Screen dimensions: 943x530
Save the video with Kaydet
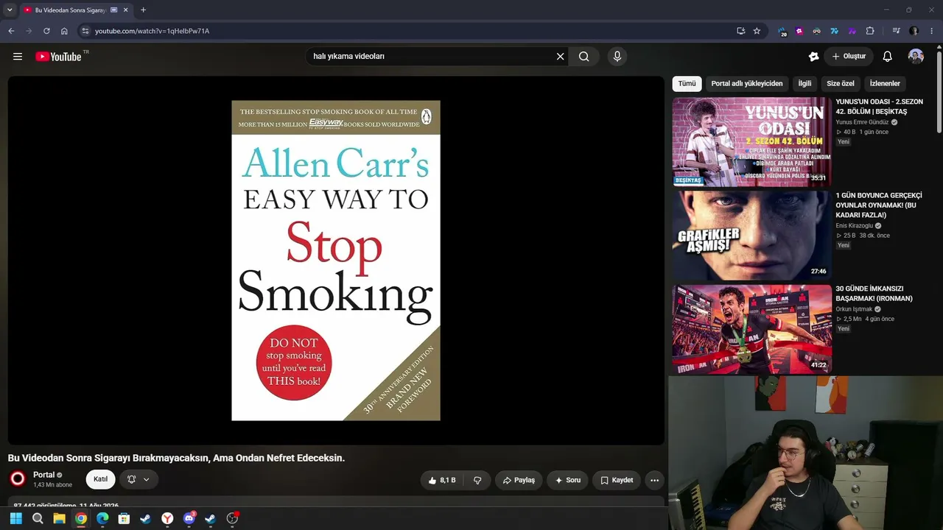[617, 481]
